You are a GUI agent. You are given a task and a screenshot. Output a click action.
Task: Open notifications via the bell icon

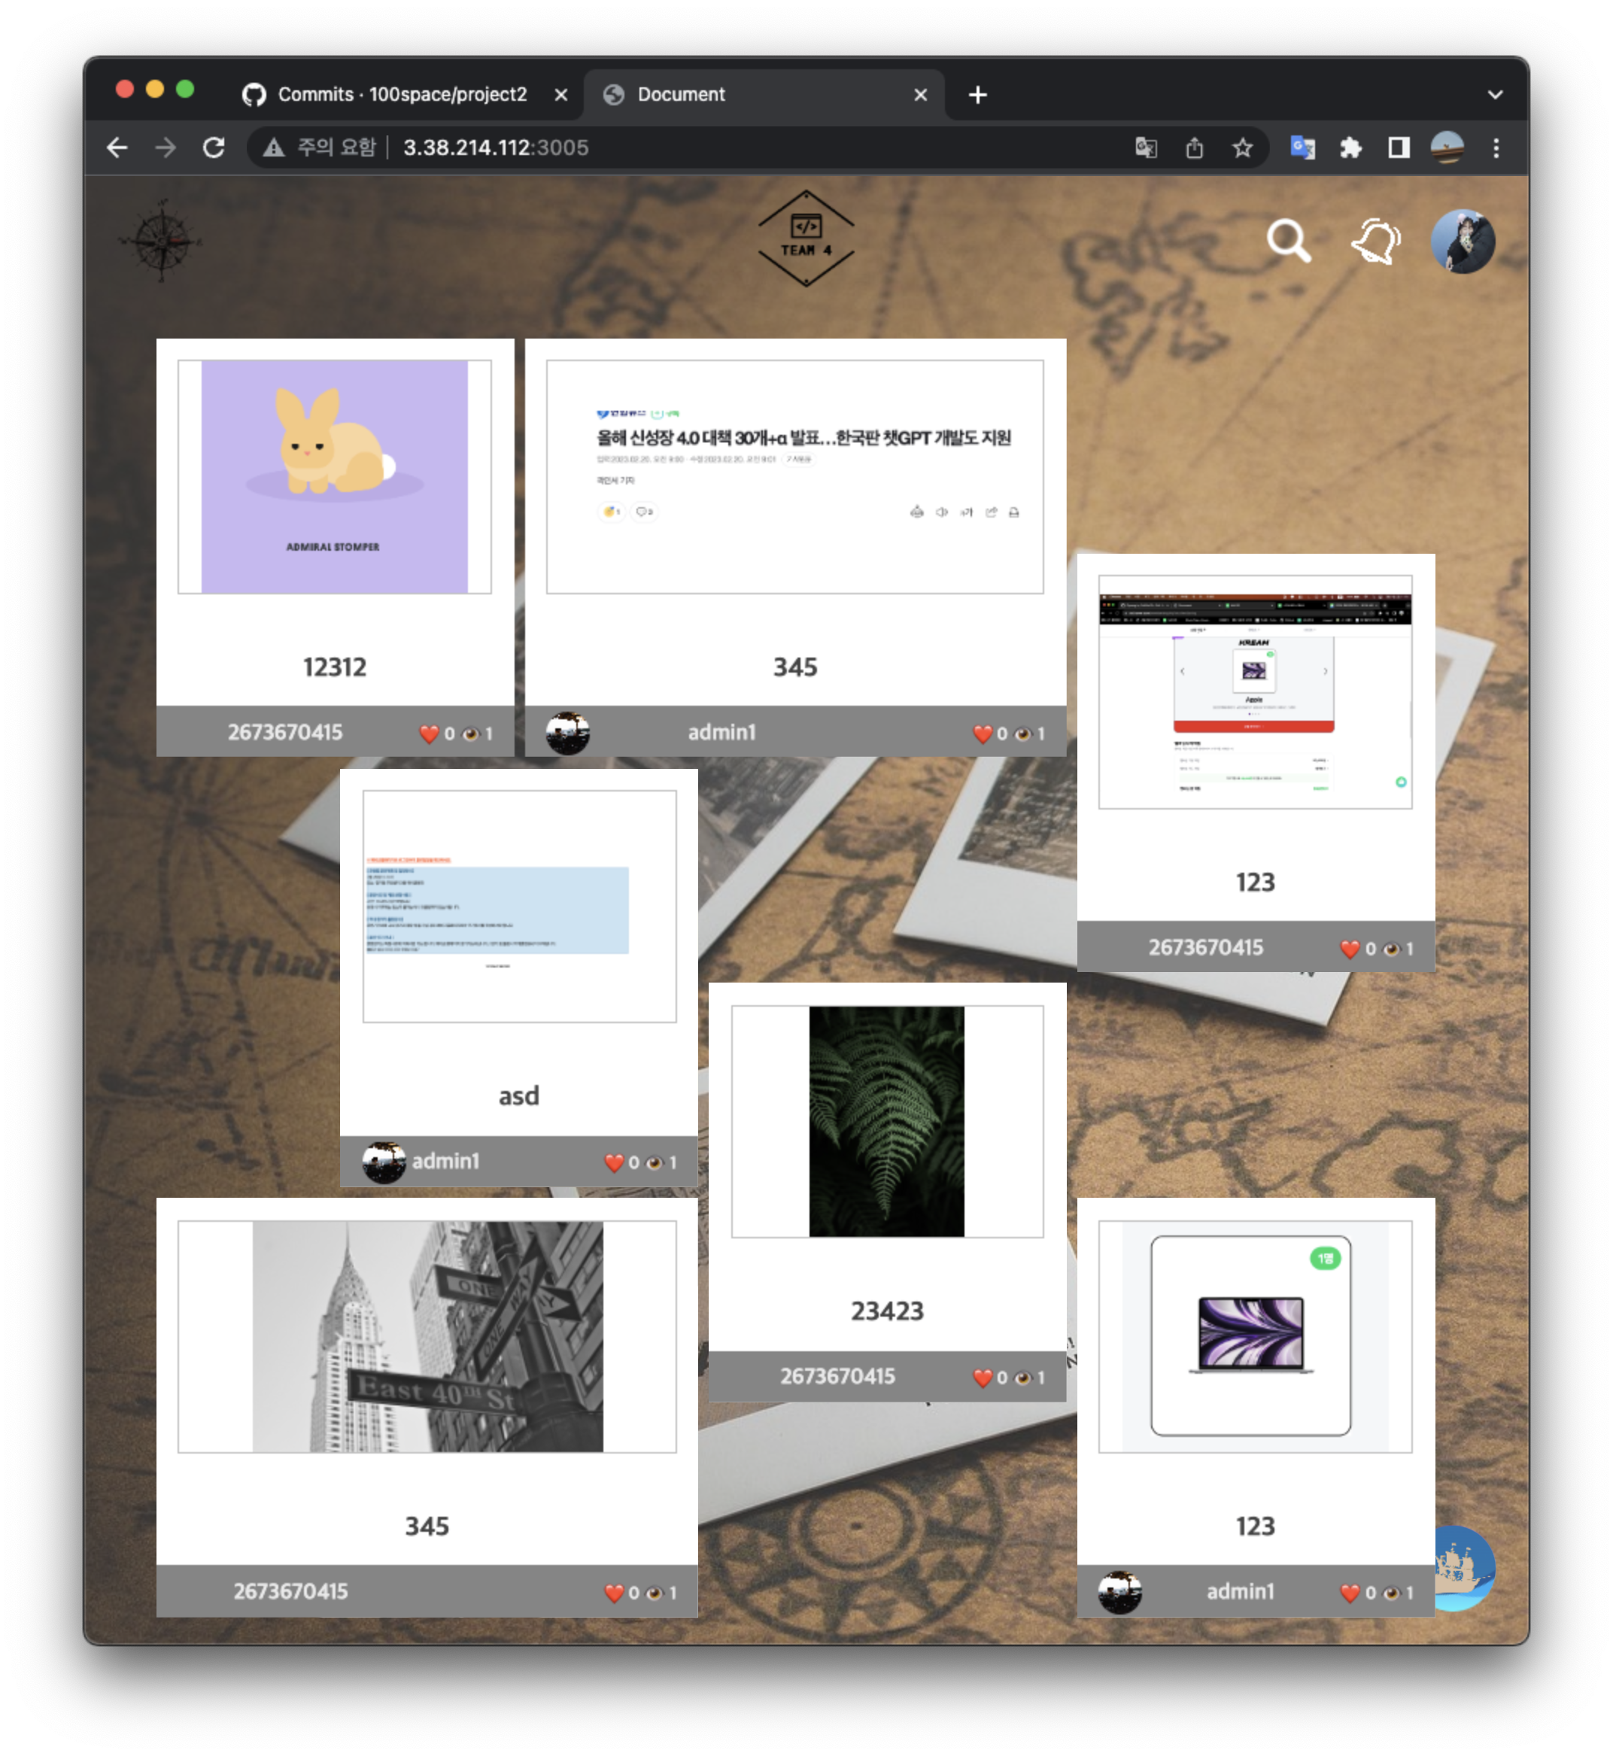pos(1375,242)
